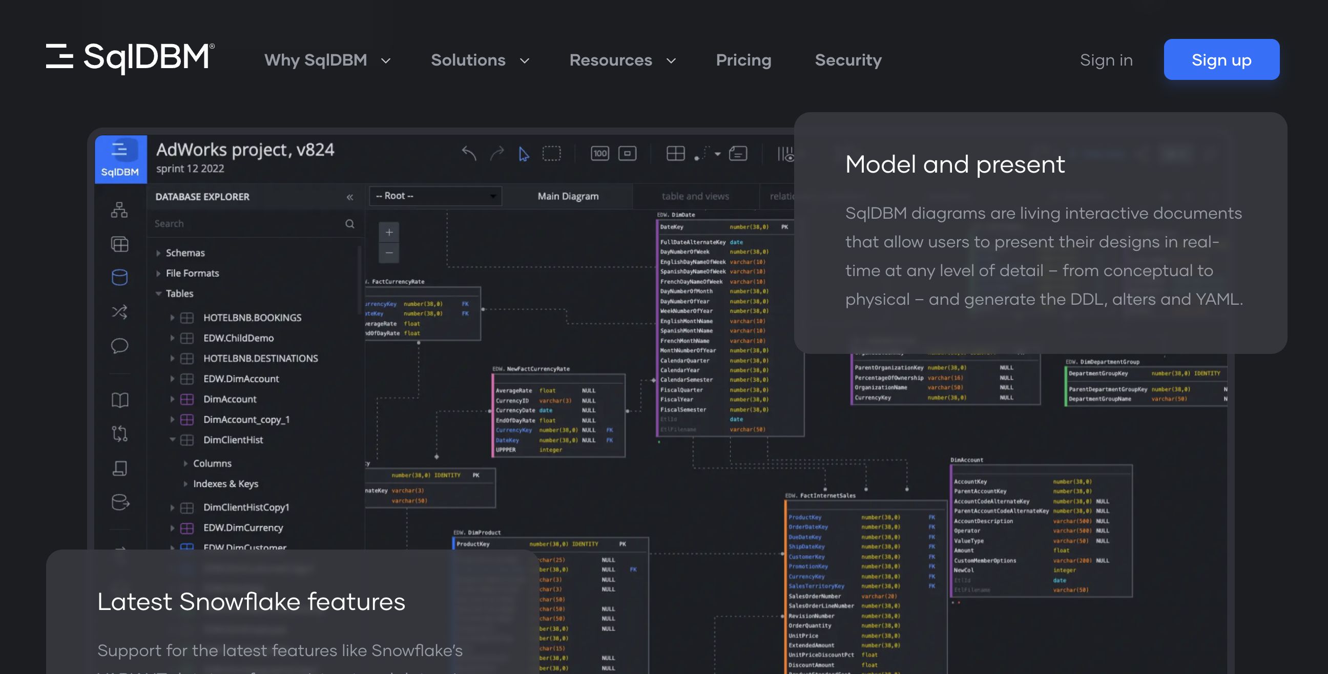Open the chat bubble panel in the sidebar
The image size is (1328, 674).
119,346
